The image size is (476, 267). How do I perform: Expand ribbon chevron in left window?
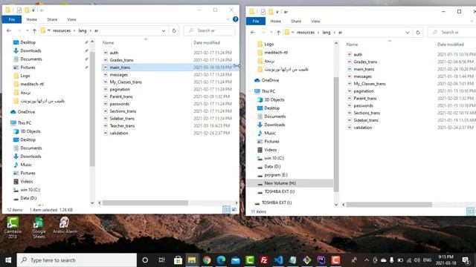pyautogui.click(x=228, y=19)
